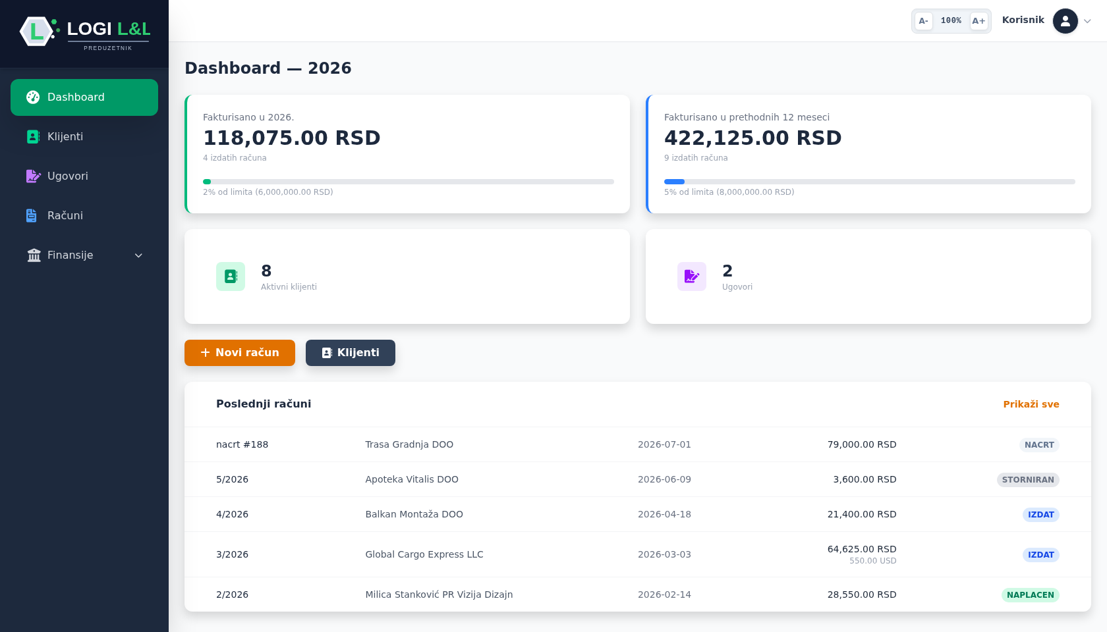1107x632 pixels.
Task: Click the green Aktivni klijenti card icon
Action: point(231,276)
